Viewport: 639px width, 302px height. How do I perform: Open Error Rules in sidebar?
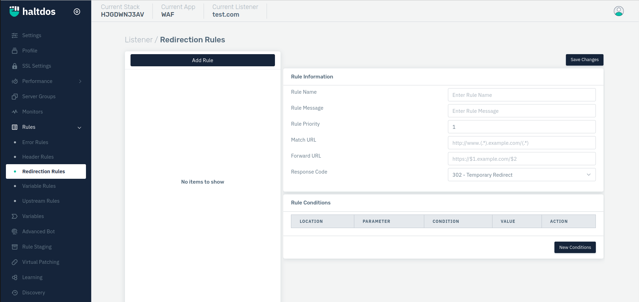coord(35,142)
